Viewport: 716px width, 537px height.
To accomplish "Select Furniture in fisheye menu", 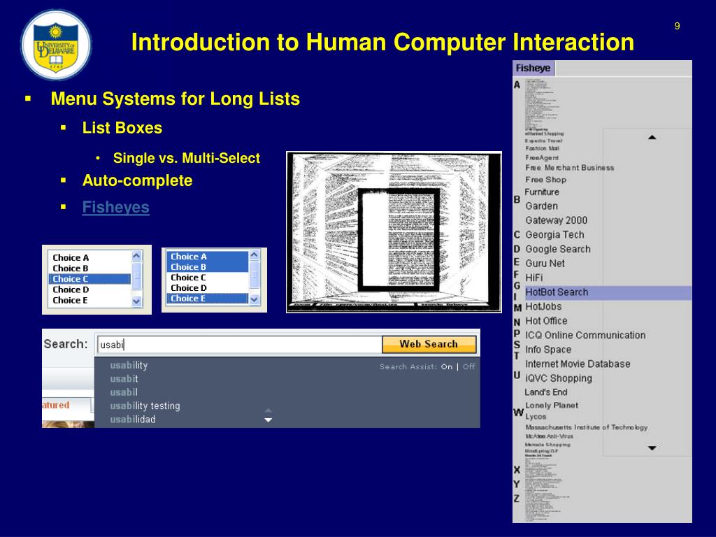I will (x=542, y=192).
